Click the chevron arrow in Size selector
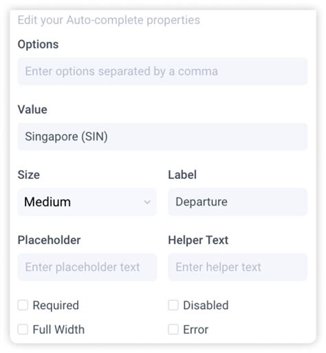The height and width of the screenshot is (353, 326). click(x=147, y=202)
